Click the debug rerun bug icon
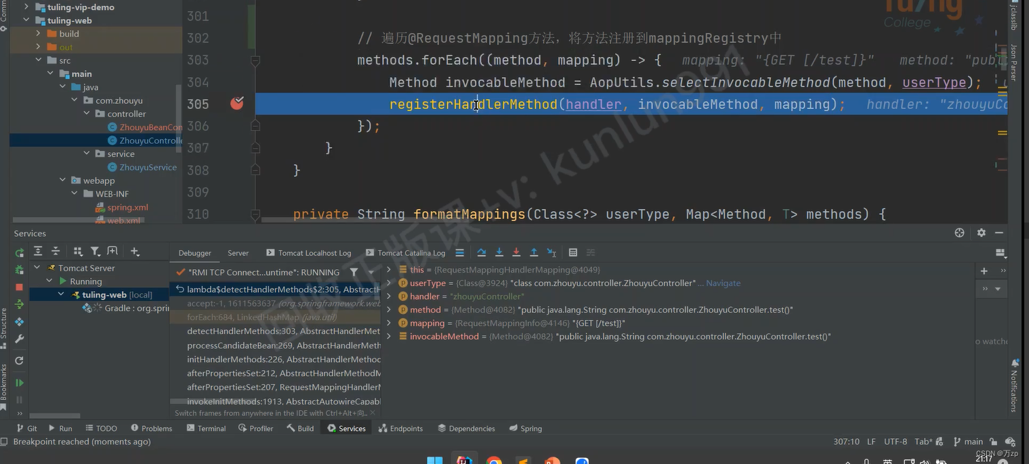Image resolution: width=1029 pixels, height=464 pixels. click(20, 270)
